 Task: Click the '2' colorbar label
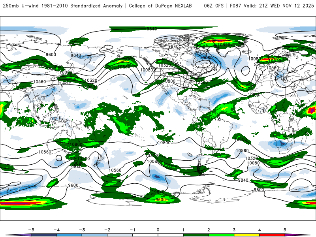209,230
